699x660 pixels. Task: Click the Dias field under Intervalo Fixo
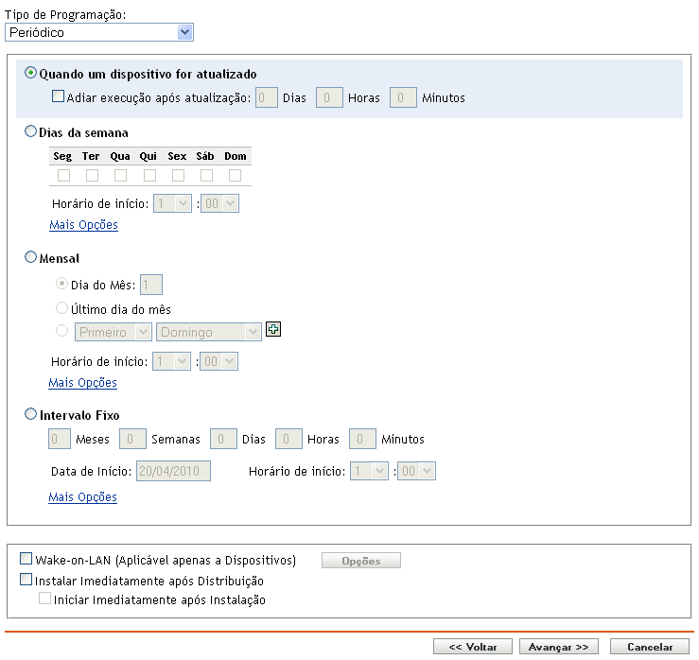[223, 439]
